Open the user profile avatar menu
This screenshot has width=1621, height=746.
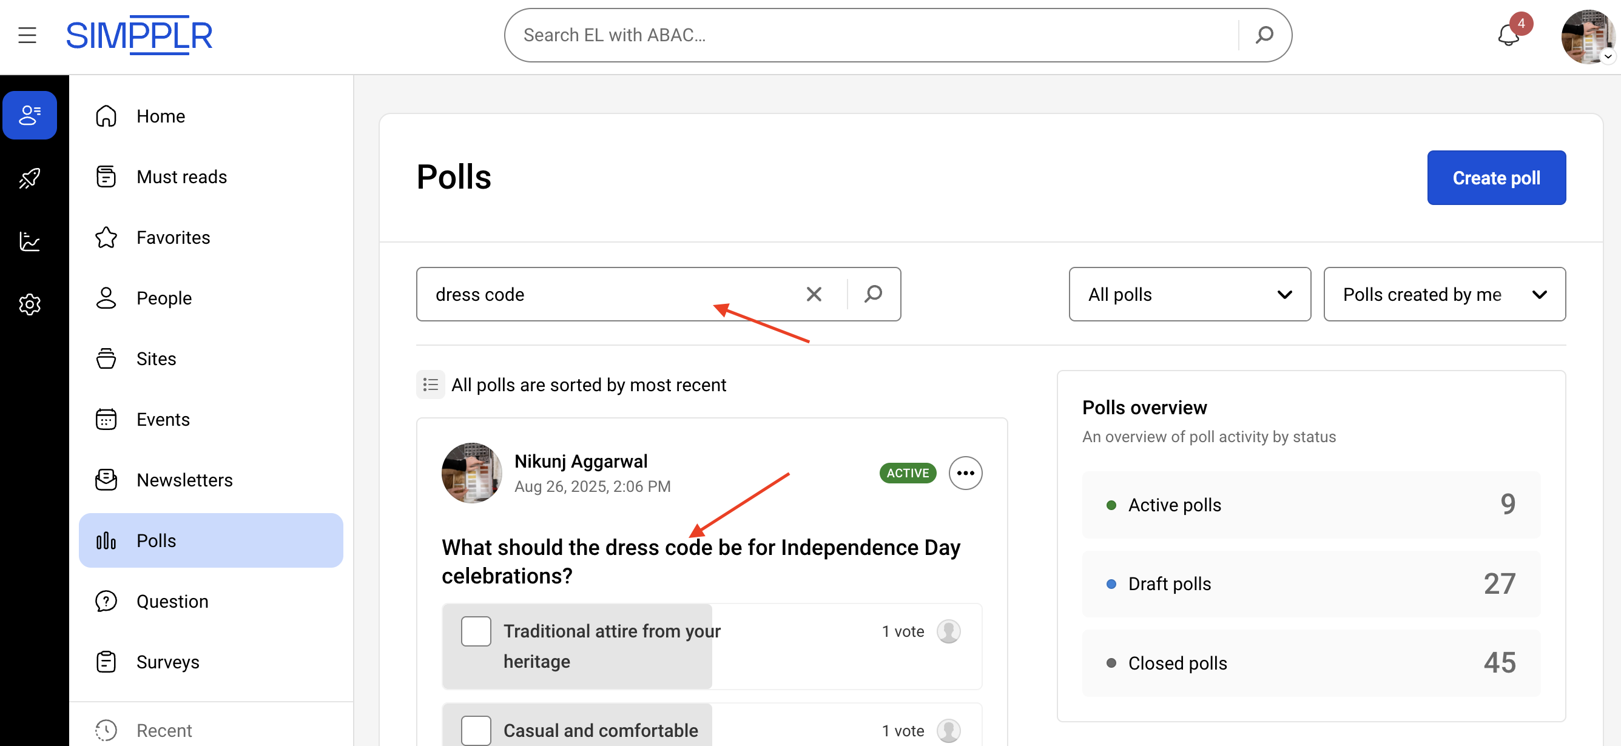click(x=1587, y=36)
